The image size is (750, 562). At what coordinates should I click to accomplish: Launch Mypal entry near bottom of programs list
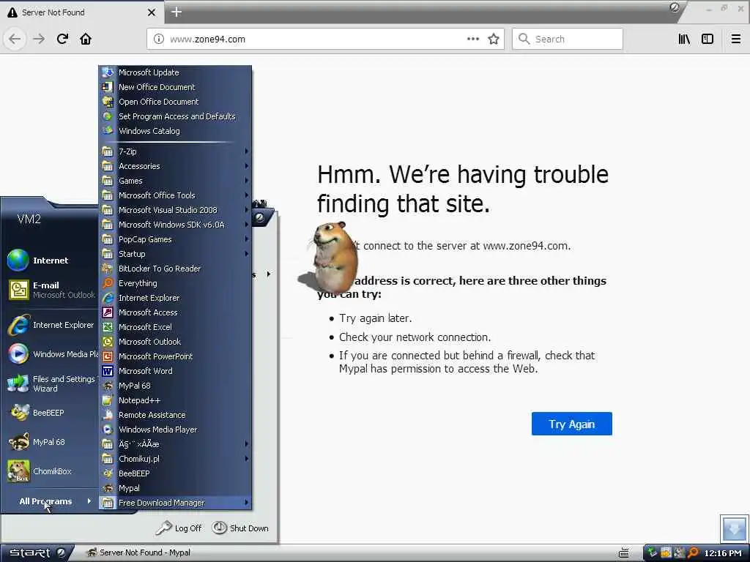[x=175, y=488]
